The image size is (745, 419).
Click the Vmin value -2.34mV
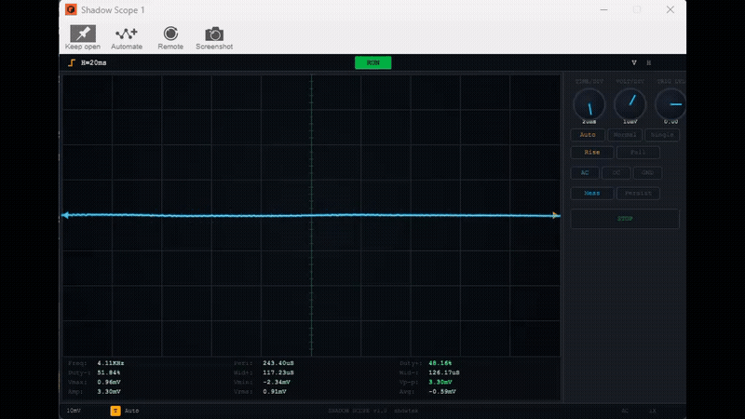(x=277, y=382)
